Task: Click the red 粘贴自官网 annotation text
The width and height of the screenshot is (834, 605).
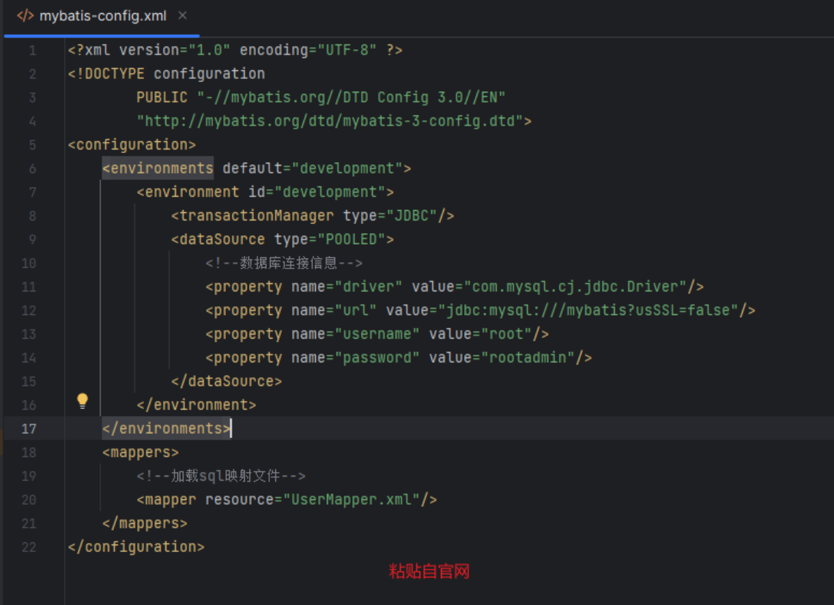Action: click(x=429, y=572)
